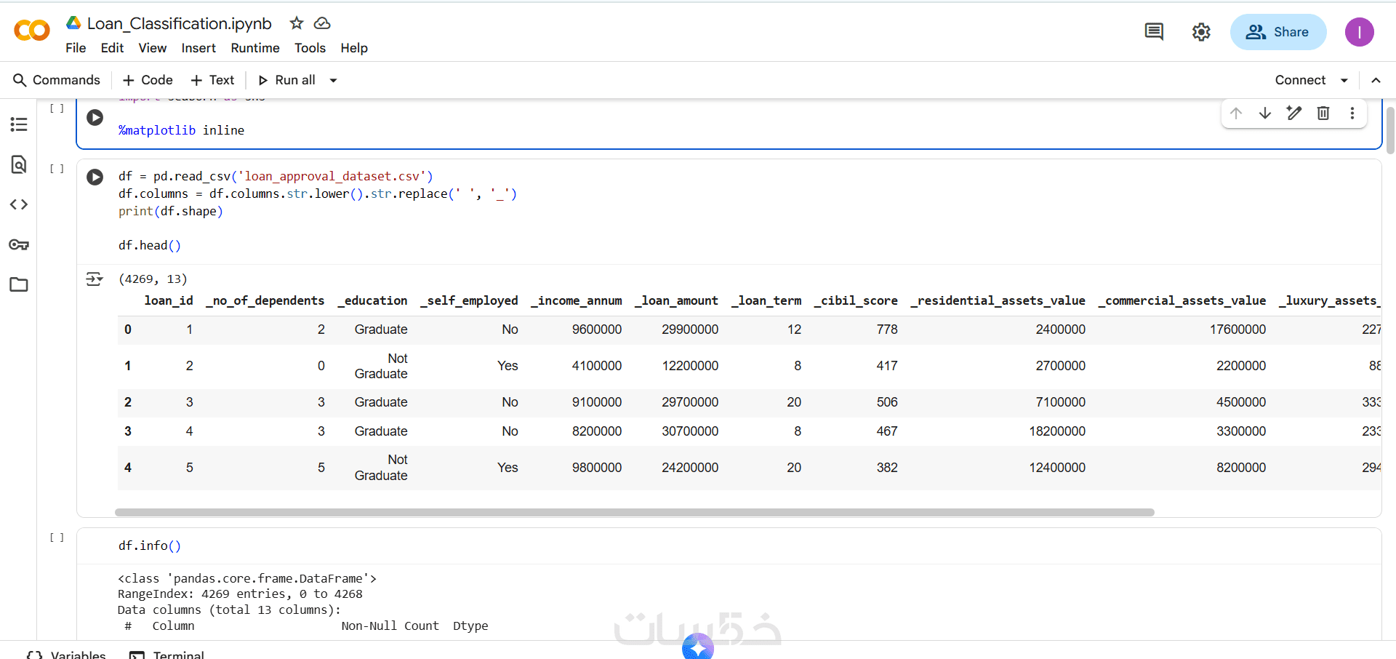1396x659 pixels.
Task: Run all cells
Action: [286, 80]
